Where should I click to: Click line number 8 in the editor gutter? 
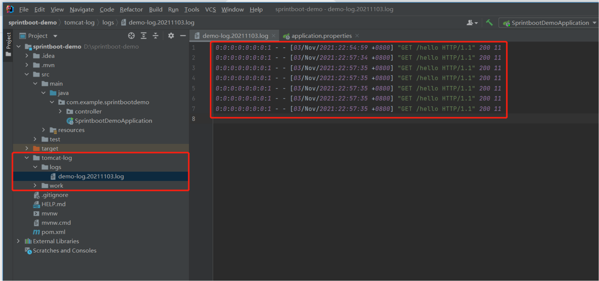[x=194, y=119]
